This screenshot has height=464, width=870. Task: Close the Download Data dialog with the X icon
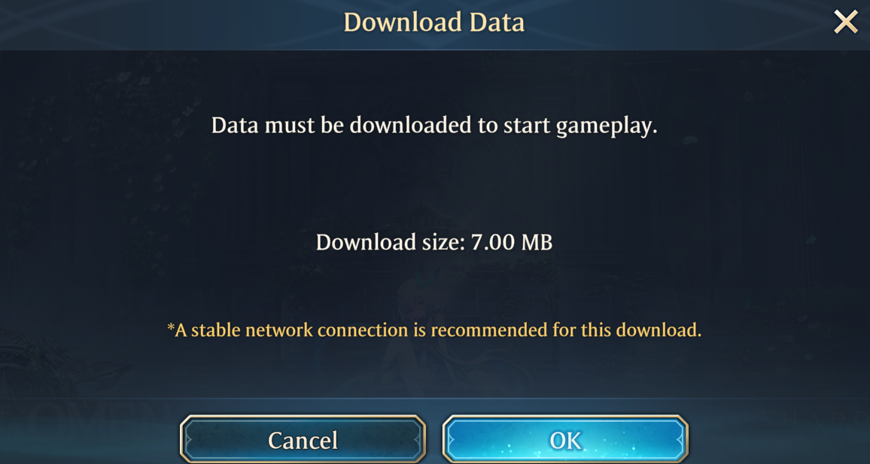[x=846, y=23]
